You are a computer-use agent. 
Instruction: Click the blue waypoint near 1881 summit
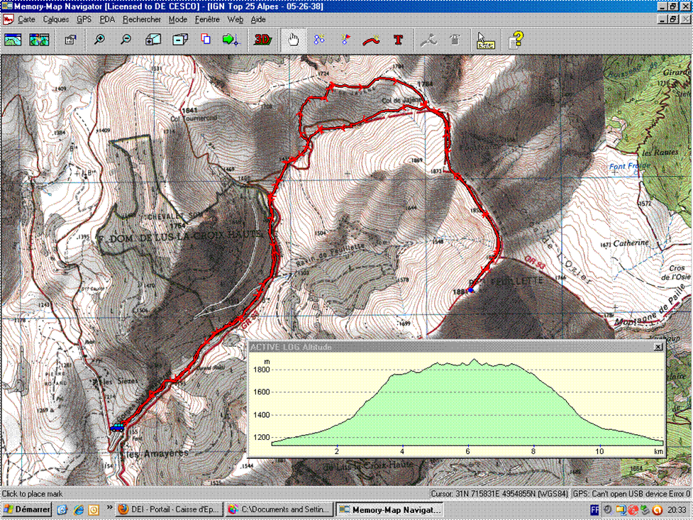pyautogui.click(x=471, y=290)
